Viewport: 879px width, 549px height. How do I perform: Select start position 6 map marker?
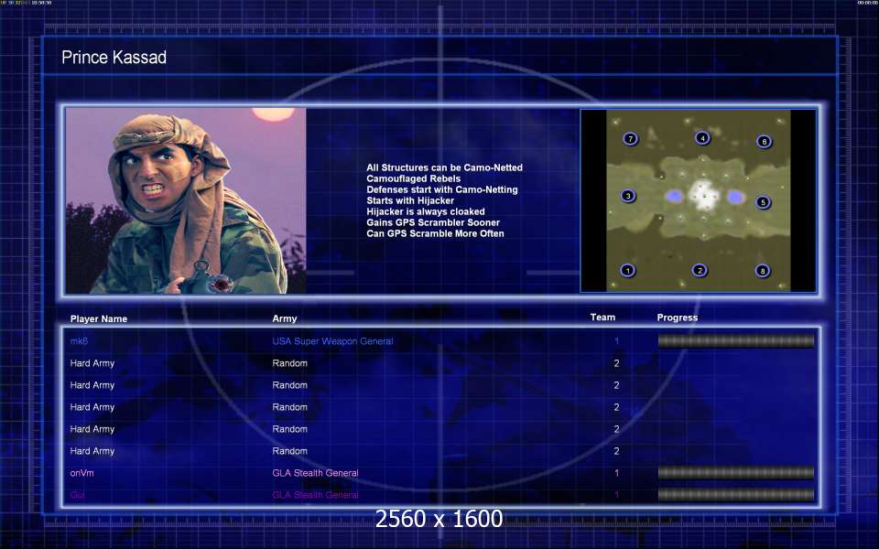coord(763,141)
